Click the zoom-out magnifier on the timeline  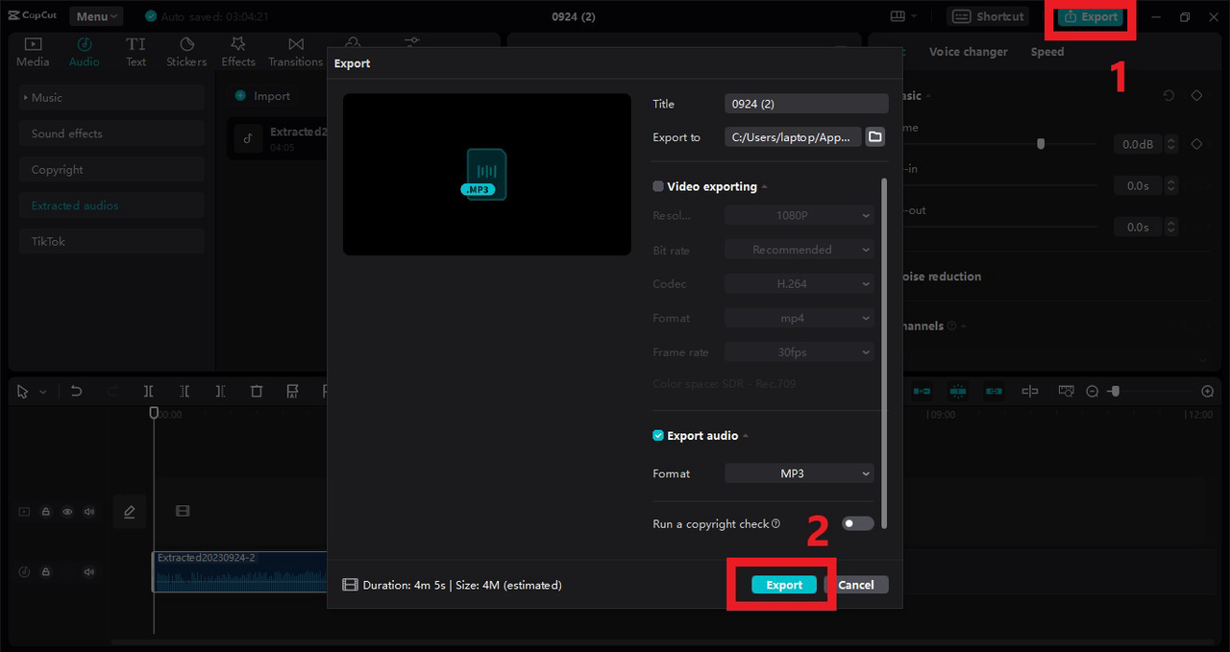(x=1093, y=392)
